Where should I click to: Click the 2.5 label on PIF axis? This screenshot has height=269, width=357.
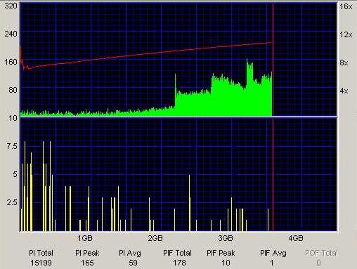[x=12, y=202]
